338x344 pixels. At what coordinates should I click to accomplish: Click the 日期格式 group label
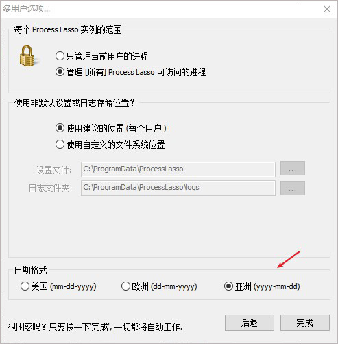point(31,270)
